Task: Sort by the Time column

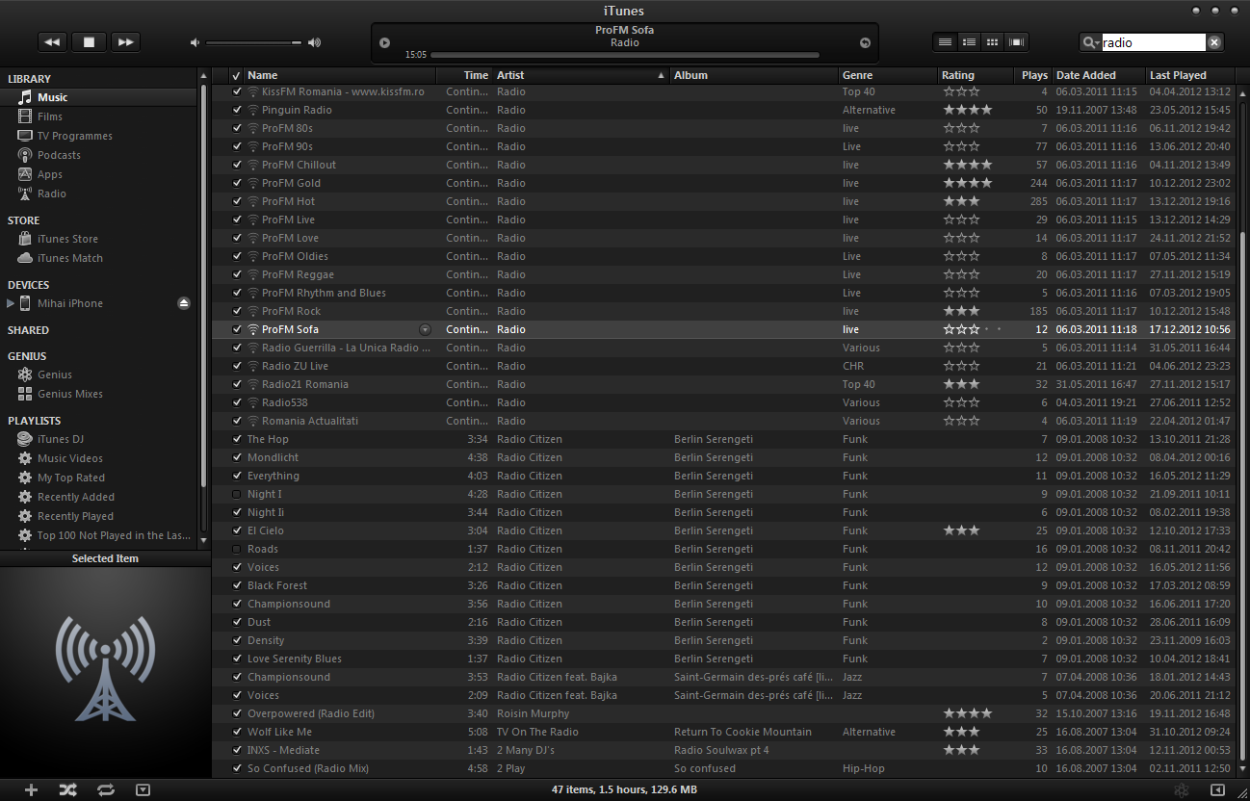Action: 464,75
